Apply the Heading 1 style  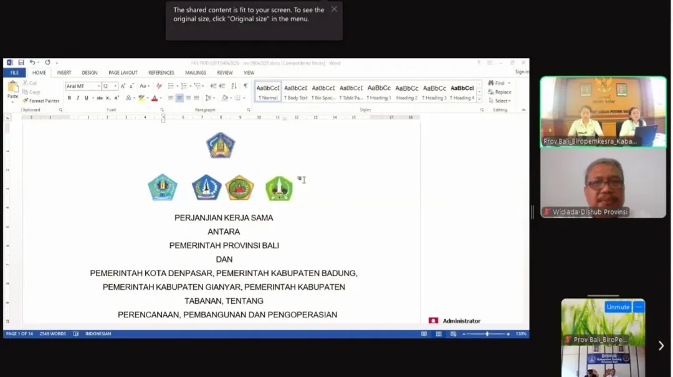click(x=379, y=91)
